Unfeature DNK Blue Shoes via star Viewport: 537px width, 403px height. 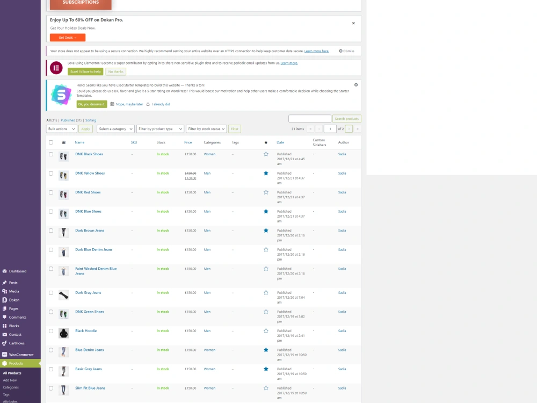pos(266,211)
